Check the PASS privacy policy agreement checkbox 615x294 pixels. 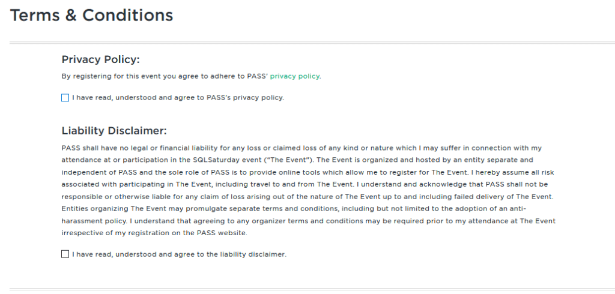[x=65, y=98]
